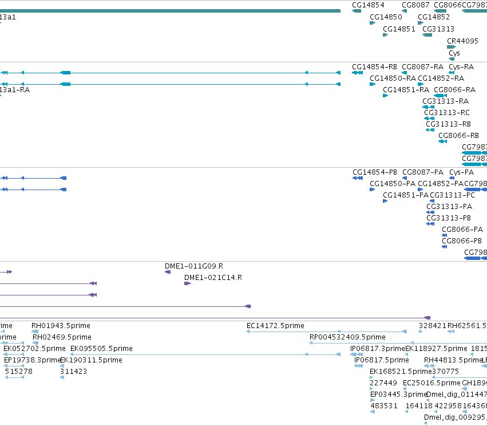Click the Cys gene label
Image resolution: width=487 pixels, height=426 pixels.
pos(454,53)
